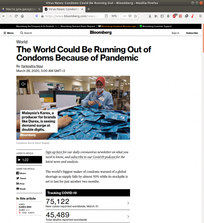Tweet this article
204x223 pixels.
(x=21, y=178)
